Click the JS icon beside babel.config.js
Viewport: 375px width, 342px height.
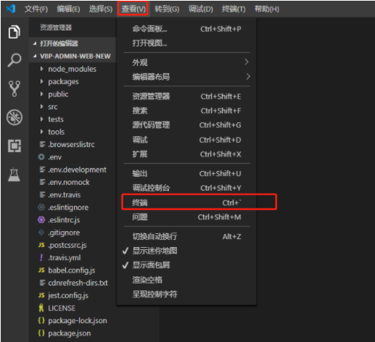pos(41,270)
